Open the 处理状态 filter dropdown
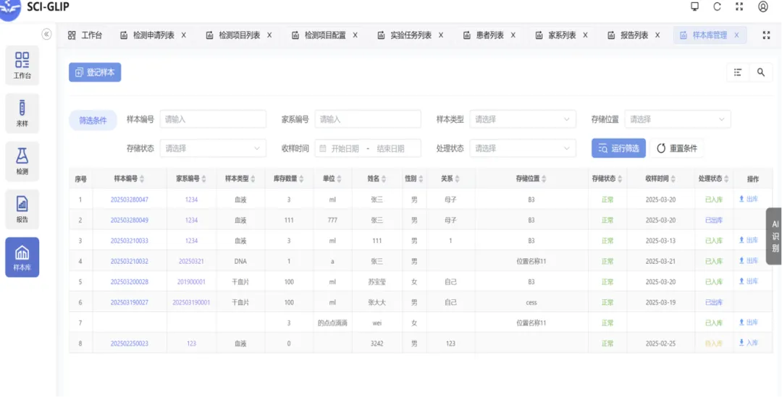The width and height of the screenshot is (782, 397). (x=523, y=148)
